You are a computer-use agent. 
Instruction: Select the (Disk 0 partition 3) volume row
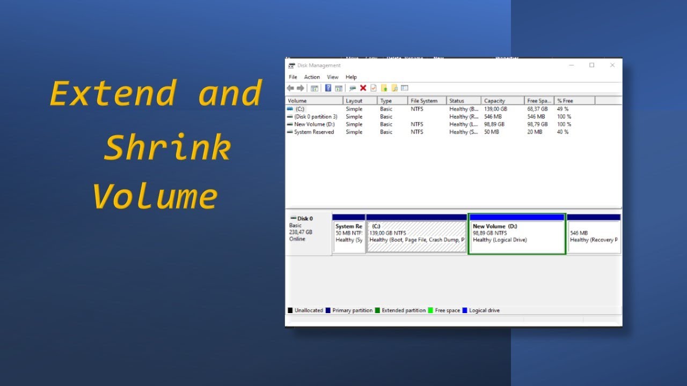454,116
